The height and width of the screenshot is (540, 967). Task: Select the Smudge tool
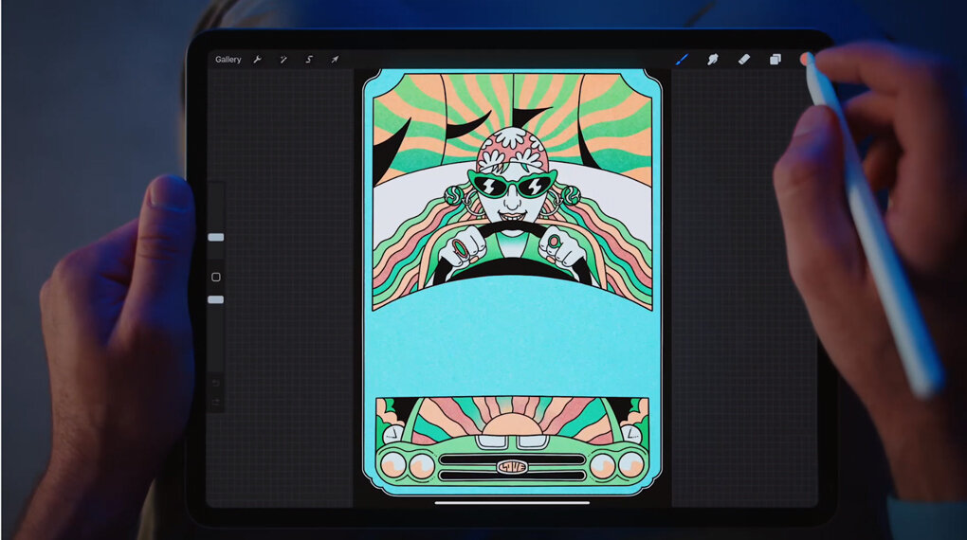(712, 60)
